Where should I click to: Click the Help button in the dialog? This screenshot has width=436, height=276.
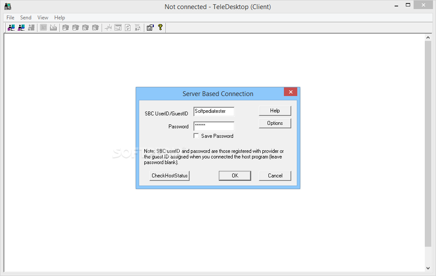(x=275, y=111)
